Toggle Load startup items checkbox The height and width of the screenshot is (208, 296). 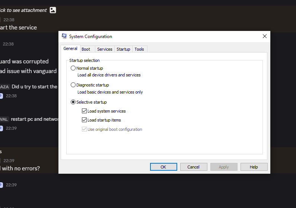(x=84, y=120)
